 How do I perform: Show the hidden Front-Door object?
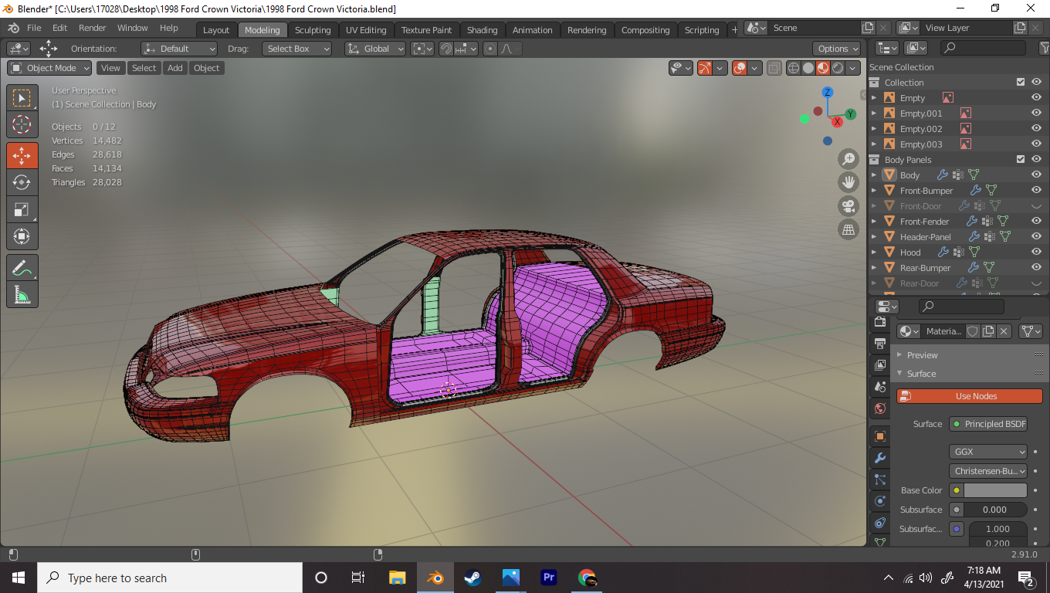click(1036, 206)
